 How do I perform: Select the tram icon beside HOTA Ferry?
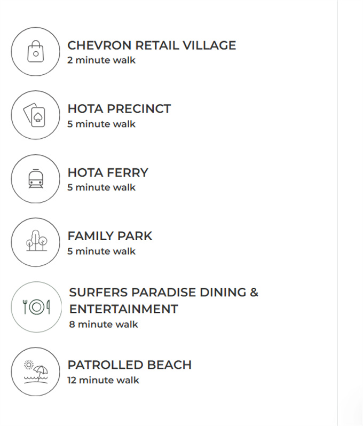click(35, 179)
